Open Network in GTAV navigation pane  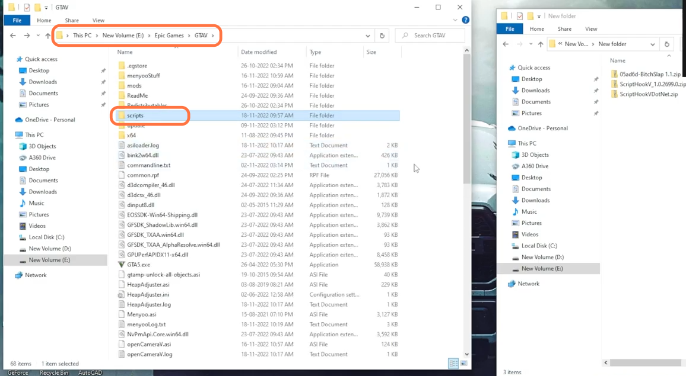pyautogui.click(x=36, y=275)
